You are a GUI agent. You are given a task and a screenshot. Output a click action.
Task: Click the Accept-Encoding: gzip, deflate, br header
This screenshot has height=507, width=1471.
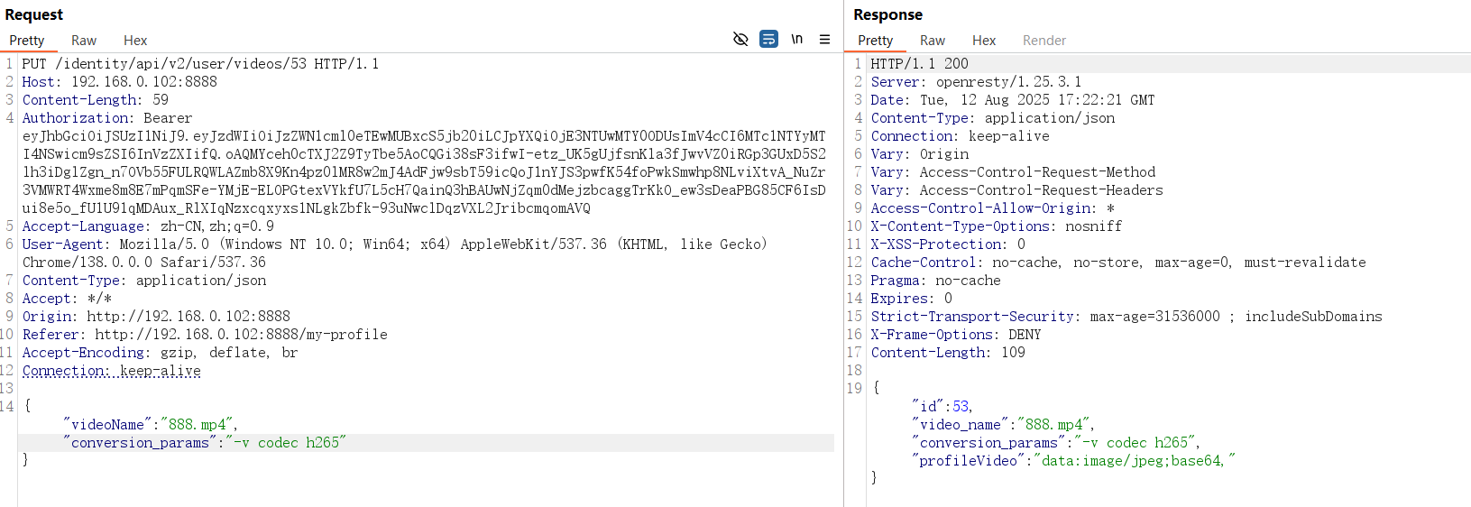(160, 353)
